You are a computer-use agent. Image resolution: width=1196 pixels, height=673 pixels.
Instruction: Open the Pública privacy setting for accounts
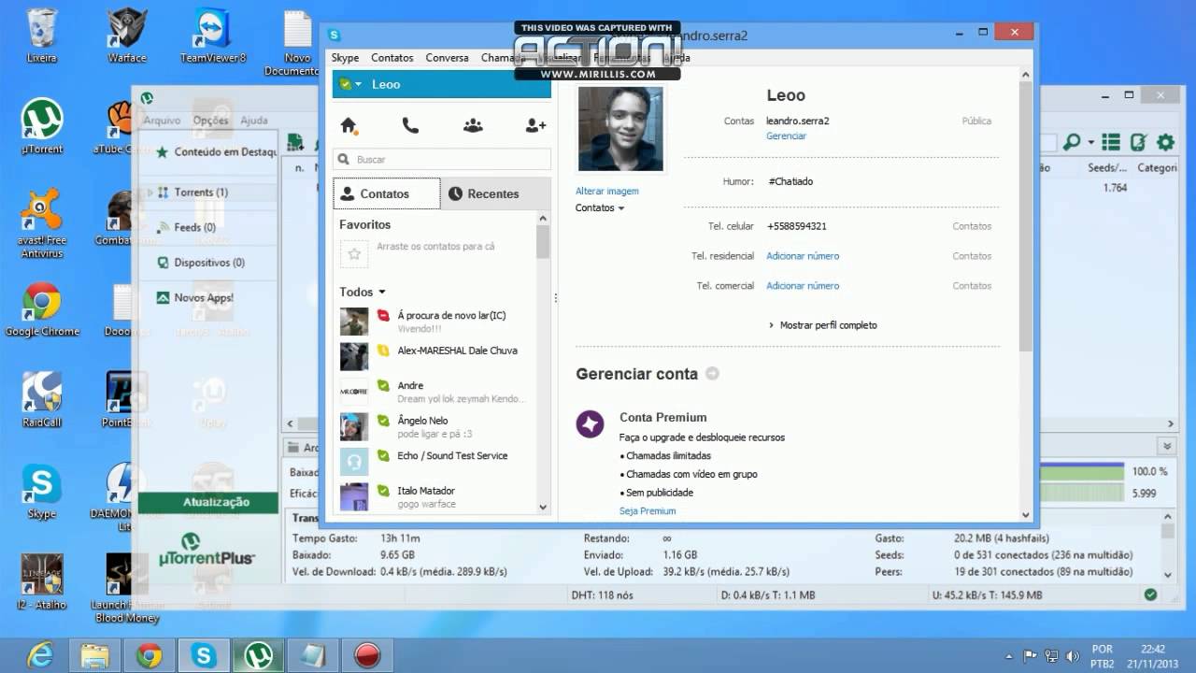pos(976,121)
